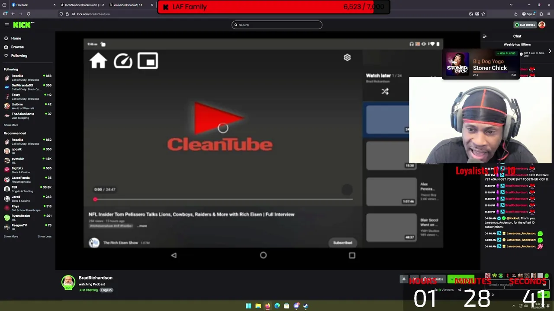This screenshot has height=311, width=554.
Task: Open File Explorer from taskbar
Action: point(258,306)
